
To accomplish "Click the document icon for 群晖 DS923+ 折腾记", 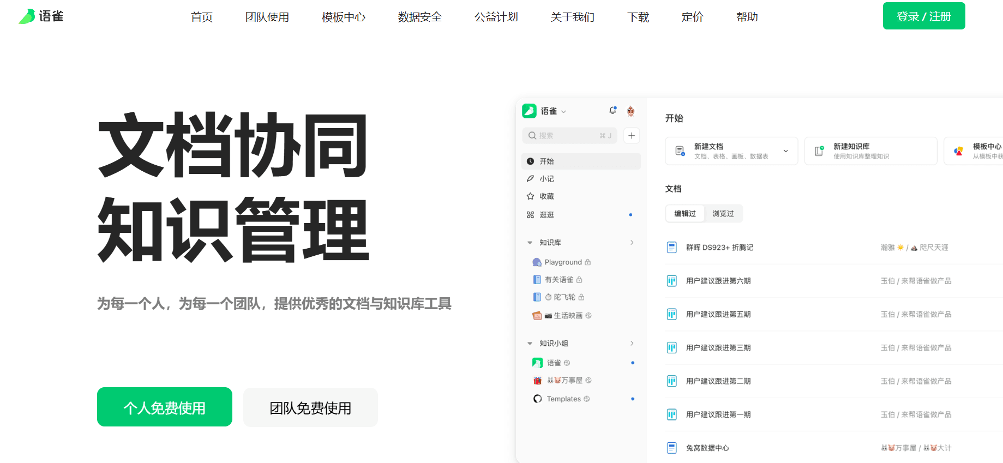I will point(672,248).
